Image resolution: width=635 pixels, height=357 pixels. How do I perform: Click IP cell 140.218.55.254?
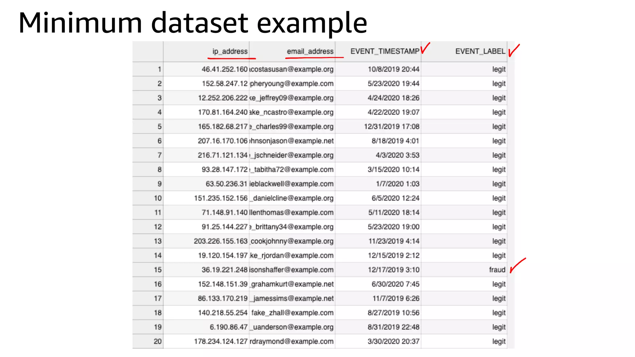[x=206, y=313]
